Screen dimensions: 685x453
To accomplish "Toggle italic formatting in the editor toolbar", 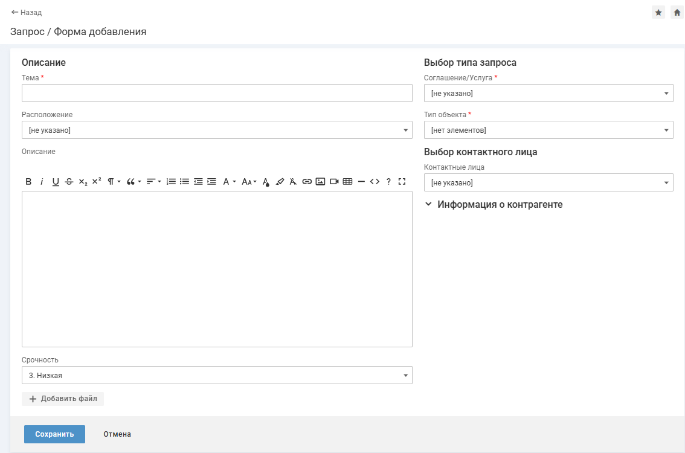I will 42,181.
